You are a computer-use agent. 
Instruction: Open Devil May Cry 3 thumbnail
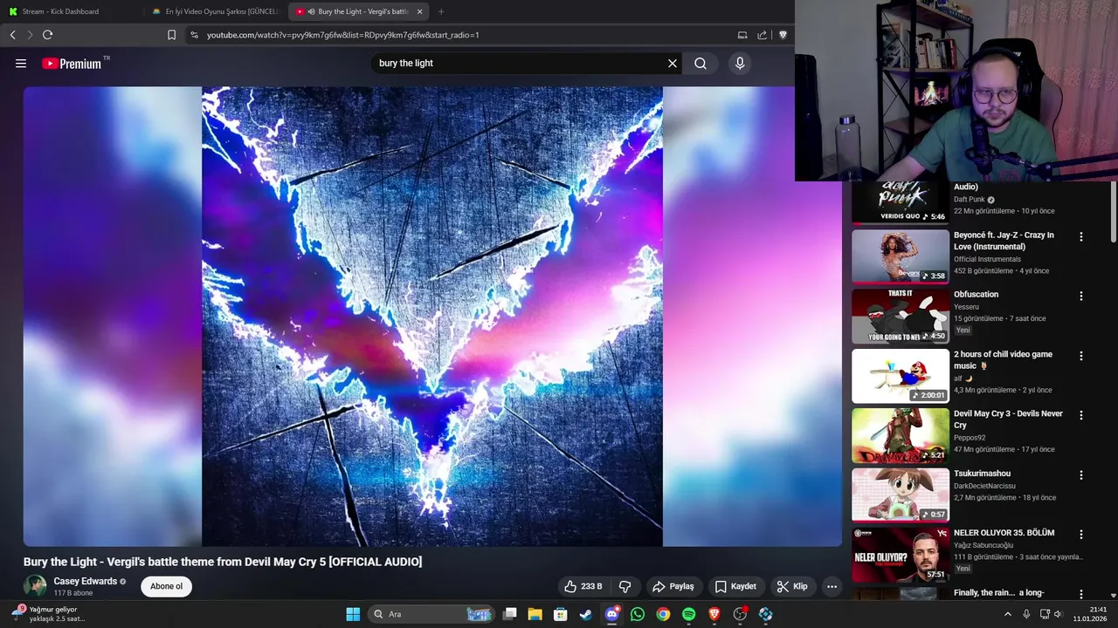click(901, 435)
